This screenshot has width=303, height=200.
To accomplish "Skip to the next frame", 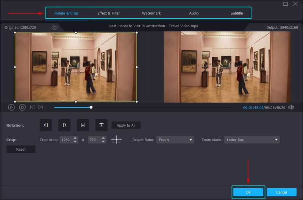I will click(x=41, y=107).
